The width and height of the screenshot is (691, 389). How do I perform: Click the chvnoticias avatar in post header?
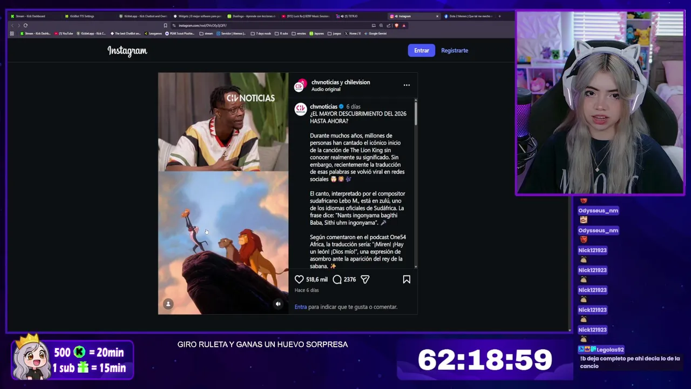click(x=300, y=85)
